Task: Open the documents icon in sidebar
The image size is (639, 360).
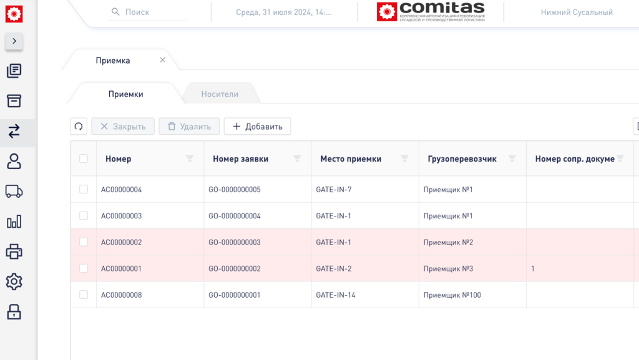Action: 14,71
